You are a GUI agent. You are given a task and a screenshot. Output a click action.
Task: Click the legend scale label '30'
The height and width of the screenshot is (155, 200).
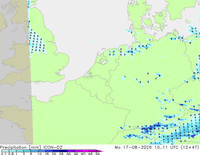(68, 154)
